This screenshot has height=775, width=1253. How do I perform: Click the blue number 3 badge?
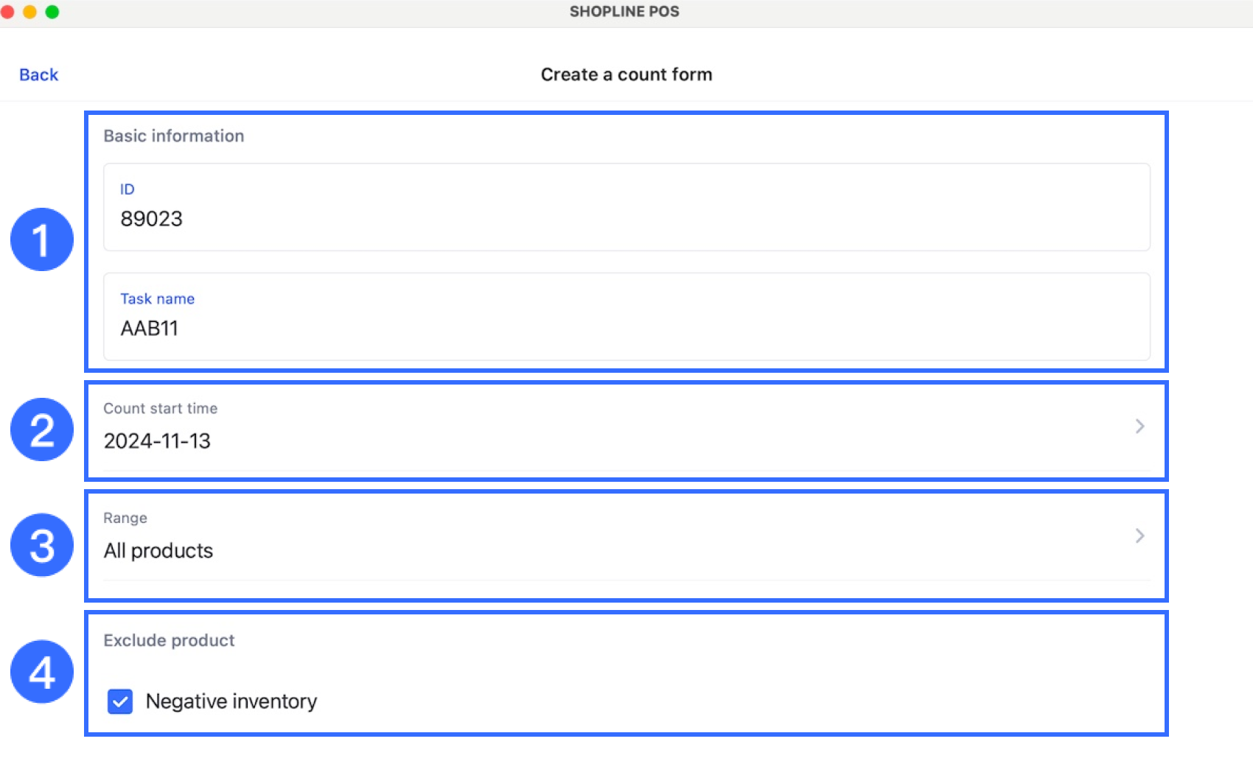42,545
